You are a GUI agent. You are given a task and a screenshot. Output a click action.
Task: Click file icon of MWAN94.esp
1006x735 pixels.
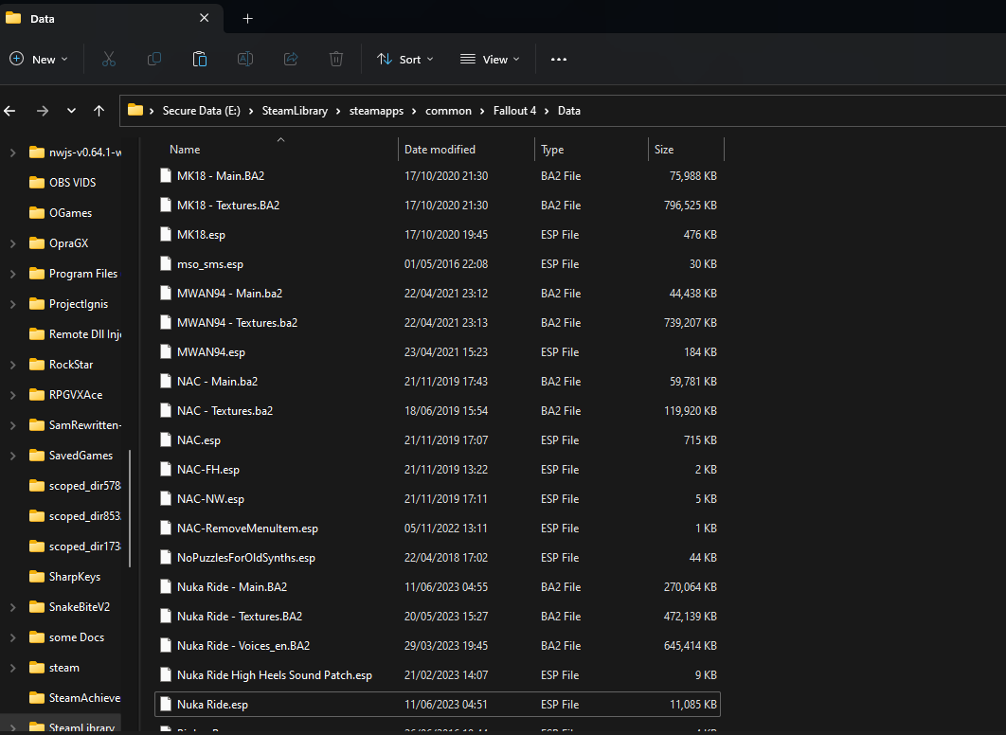coord(166,351)
